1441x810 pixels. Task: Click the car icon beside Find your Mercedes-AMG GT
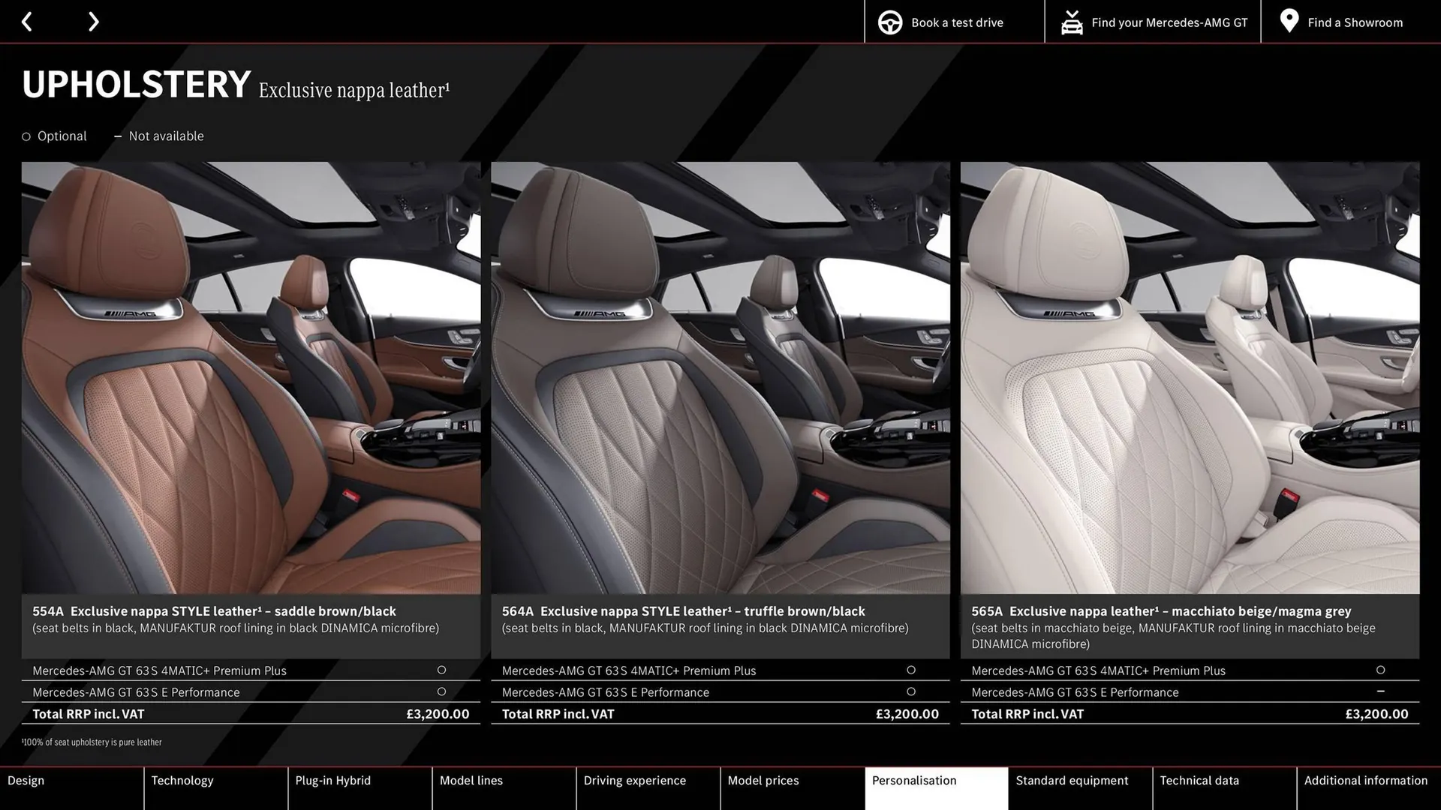(1072, 22)
